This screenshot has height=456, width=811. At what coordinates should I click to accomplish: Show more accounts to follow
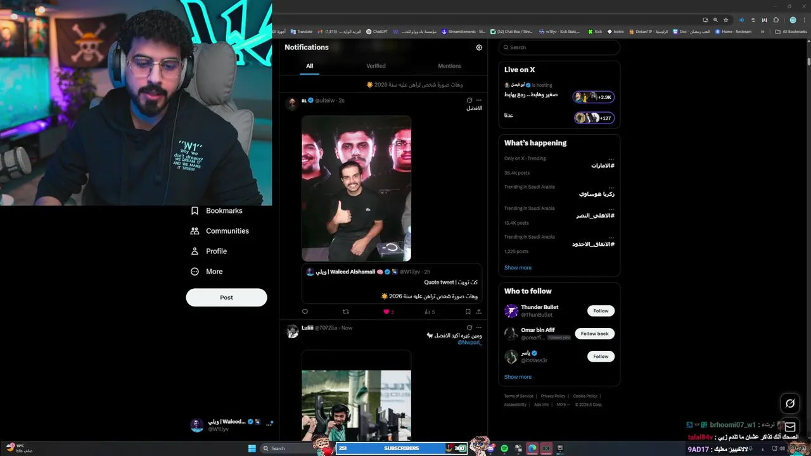pyautogui.click(x=518, y=377)
